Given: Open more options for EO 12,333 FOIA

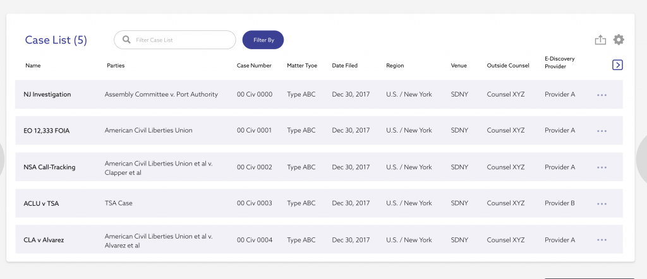Looking at the screenshot, I should tap(602, 131).
